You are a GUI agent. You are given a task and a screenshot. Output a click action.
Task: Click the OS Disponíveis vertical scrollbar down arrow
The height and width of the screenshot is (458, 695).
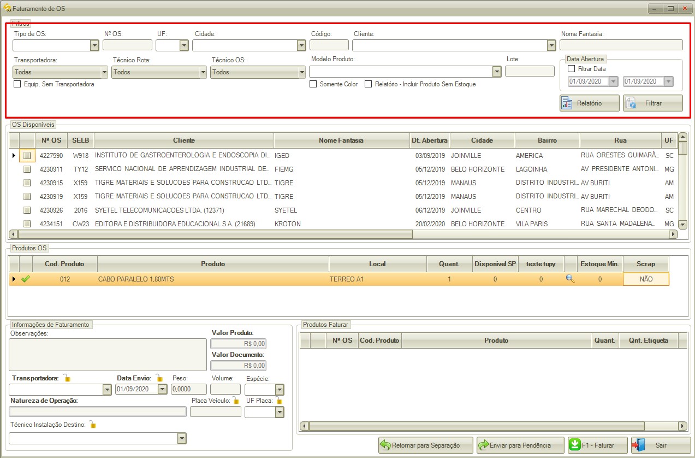click(x=682, y=225)
